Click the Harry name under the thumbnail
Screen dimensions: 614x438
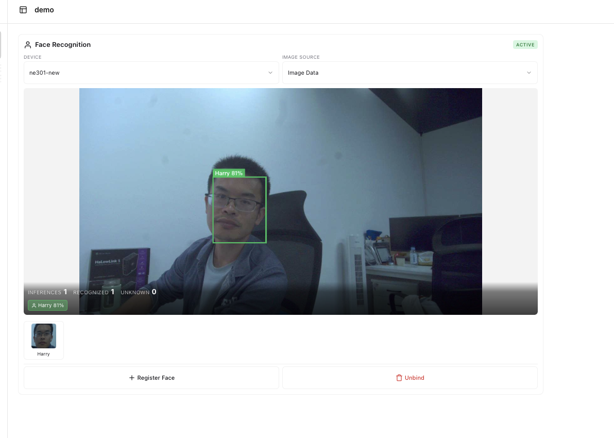[x=44, y=354]
